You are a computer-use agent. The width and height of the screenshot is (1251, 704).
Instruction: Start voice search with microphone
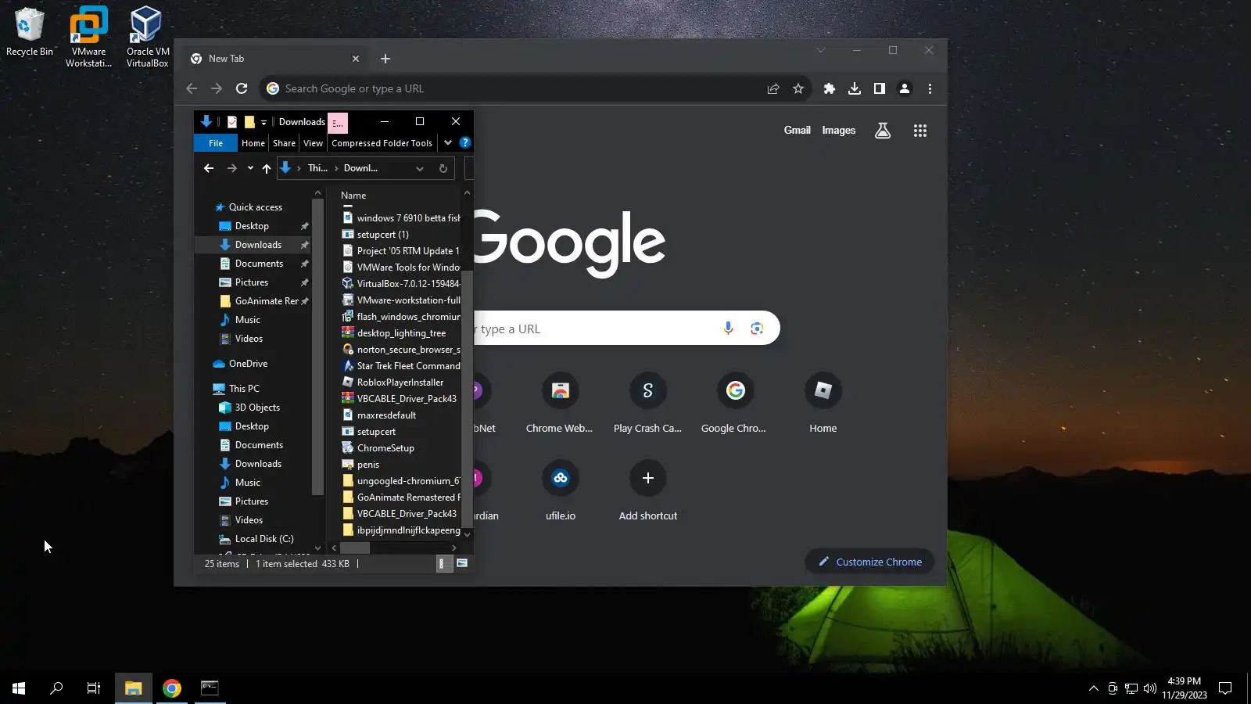pos(728,329)
